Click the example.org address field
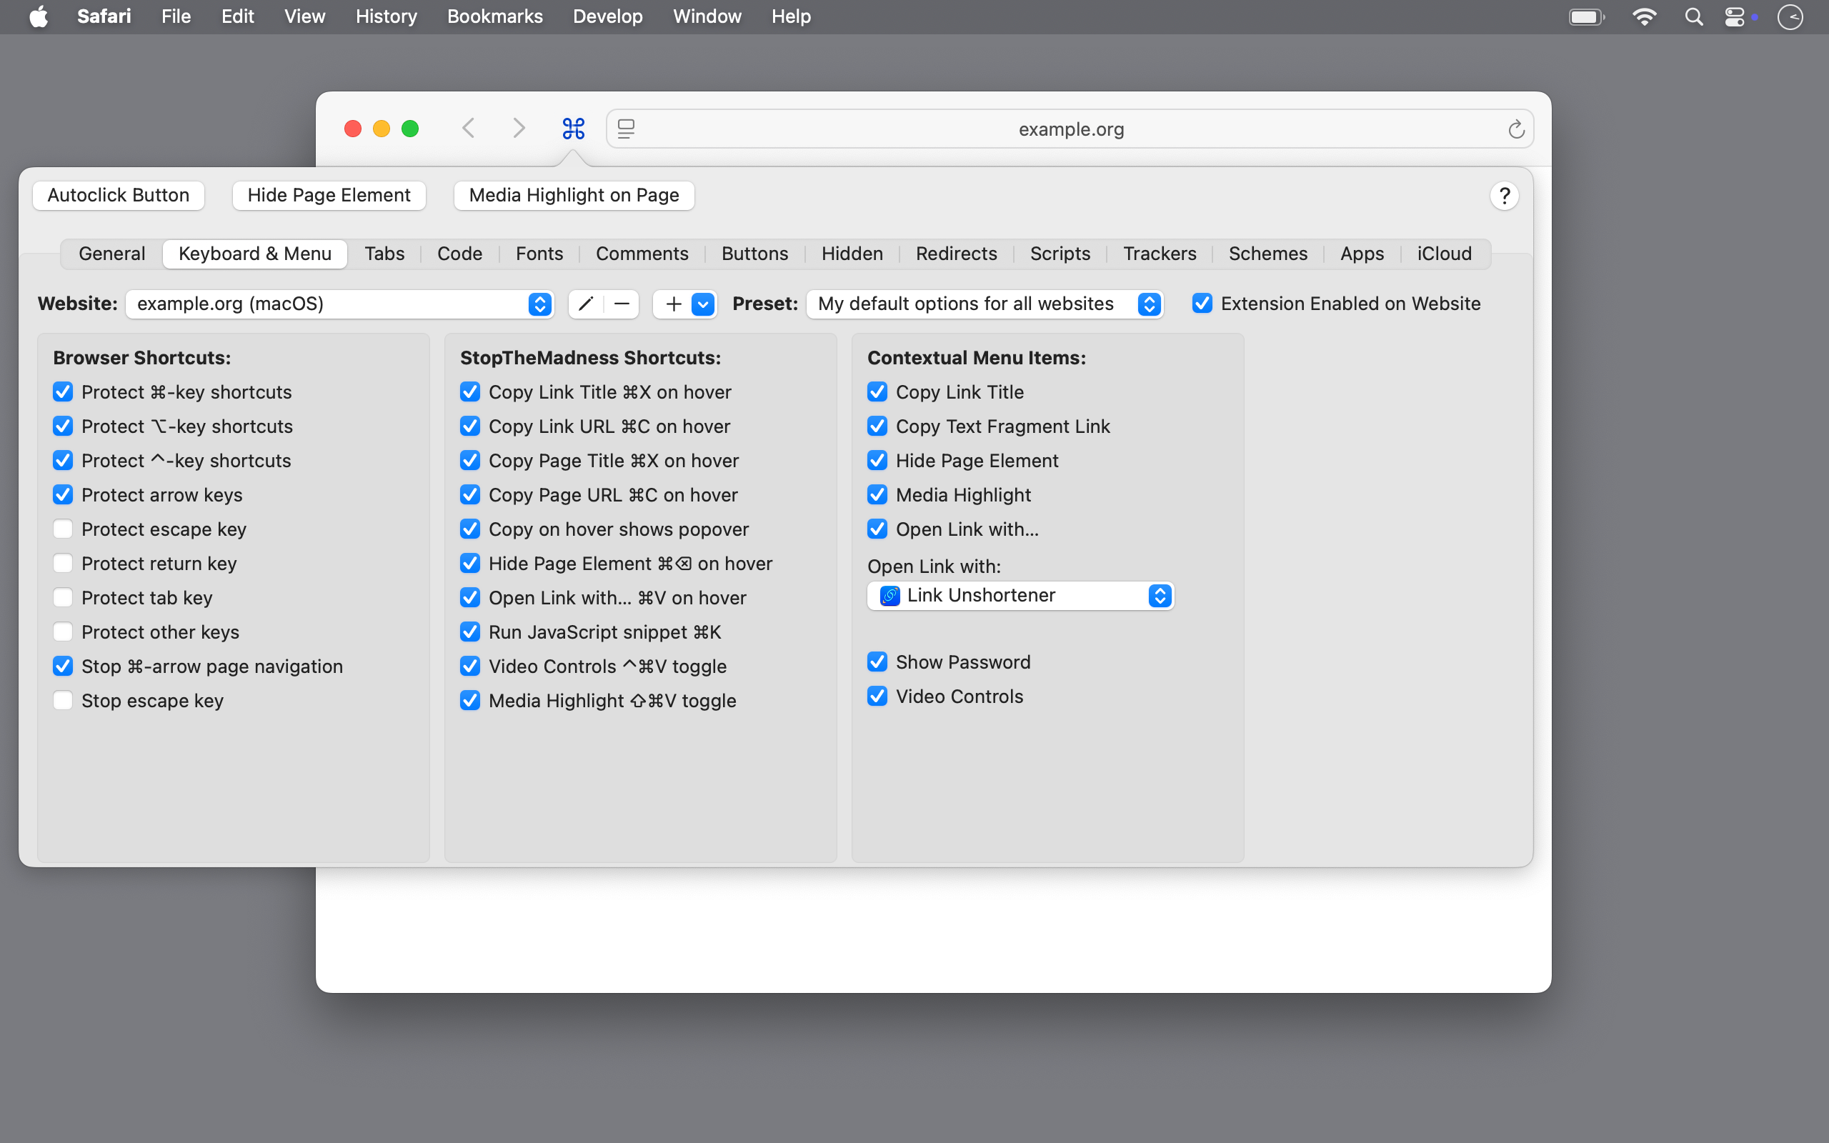1829x1143 pixels. click(1070, 129)
